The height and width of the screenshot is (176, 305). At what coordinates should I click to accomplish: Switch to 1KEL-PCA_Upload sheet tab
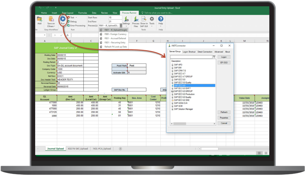coord(102,149)
